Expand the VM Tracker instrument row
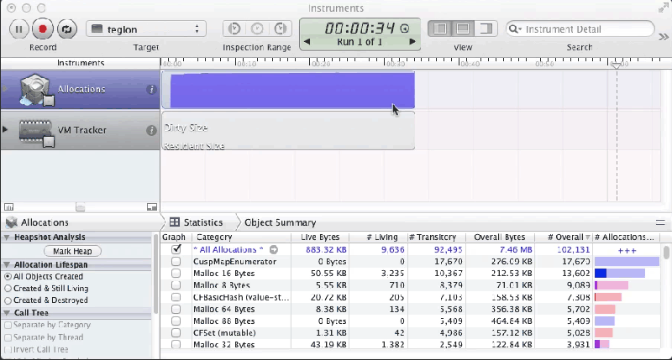 pyautogui.click(x=5, y=129)
